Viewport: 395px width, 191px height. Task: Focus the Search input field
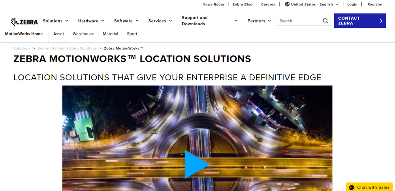pos(300,21)
